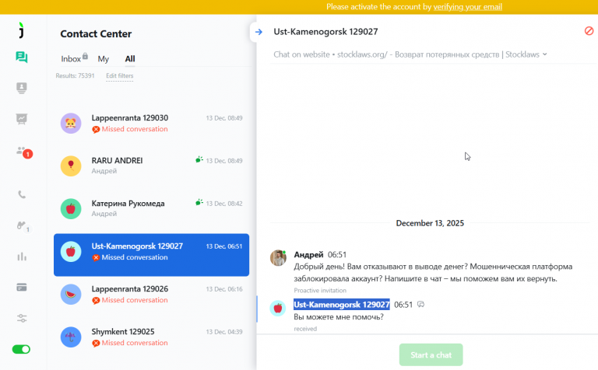Screen dimensions: 598x370
Task: Switch to the My tab
Action: pos(103,59)
